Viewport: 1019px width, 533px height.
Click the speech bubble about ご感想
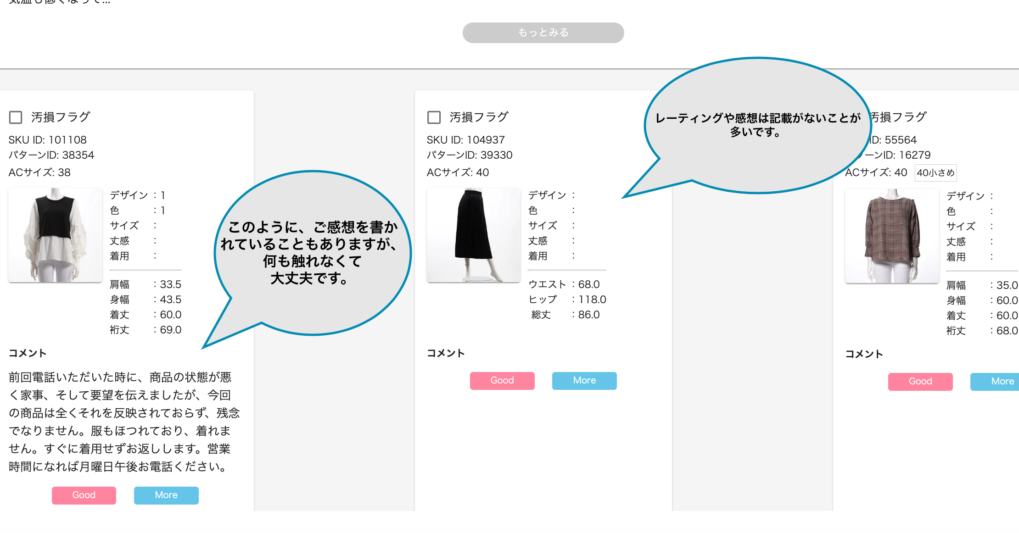[312, 252]
